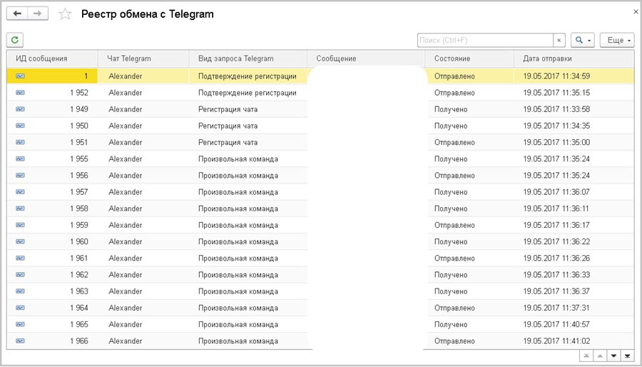Clear search field with the x button
The width and height of the screenshot is (642, 367).
(559, 41)
